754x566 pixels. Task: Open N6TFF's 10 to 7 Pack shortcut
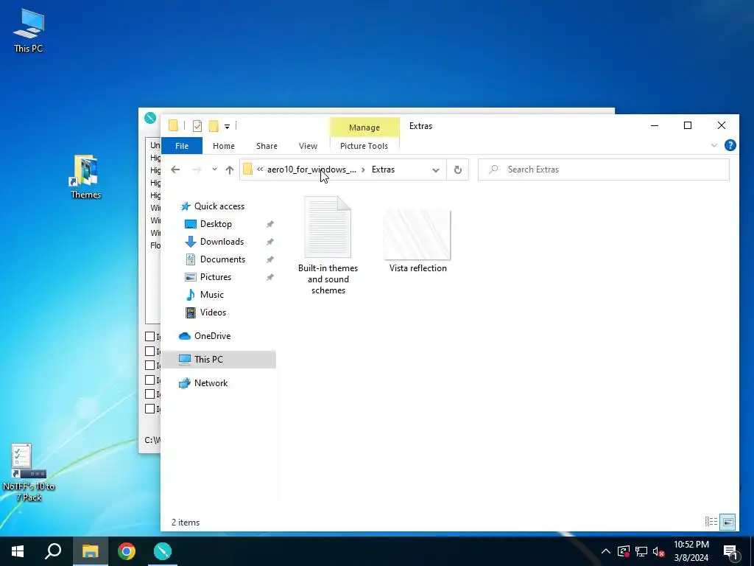pos(29,472)
